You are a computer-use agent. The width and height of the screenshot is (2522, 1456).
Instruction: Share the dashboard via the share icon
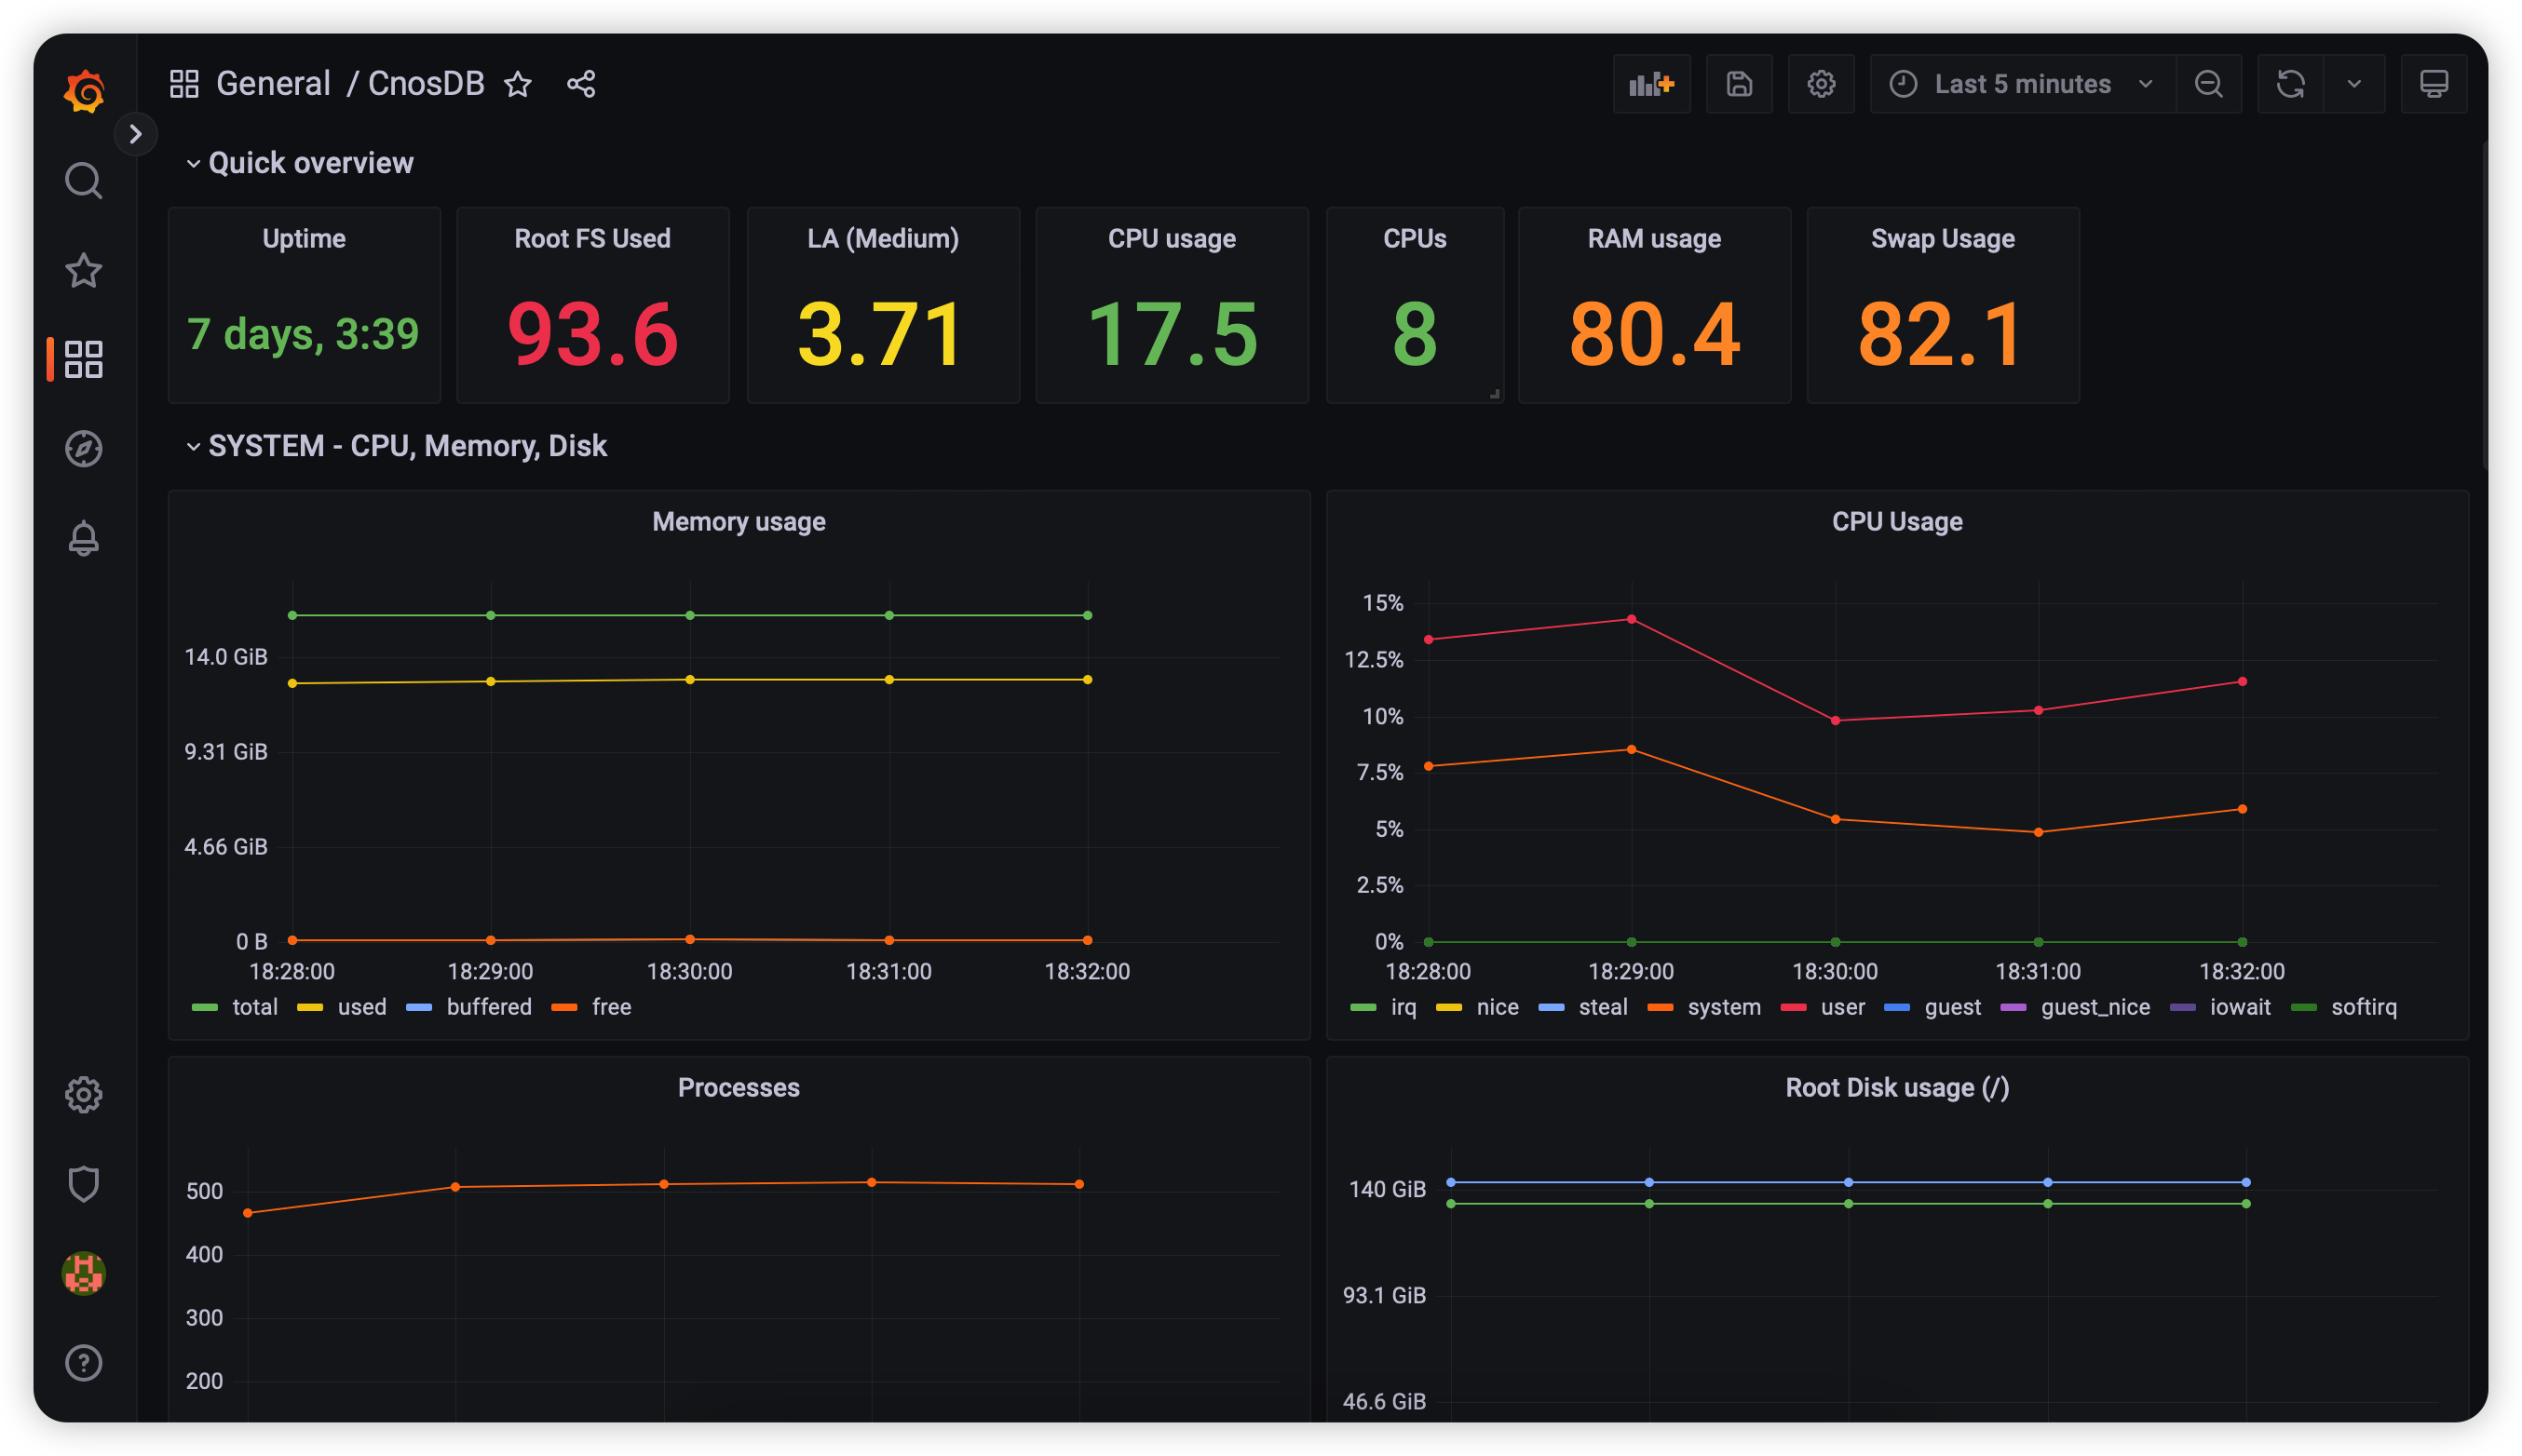(581, 84)
